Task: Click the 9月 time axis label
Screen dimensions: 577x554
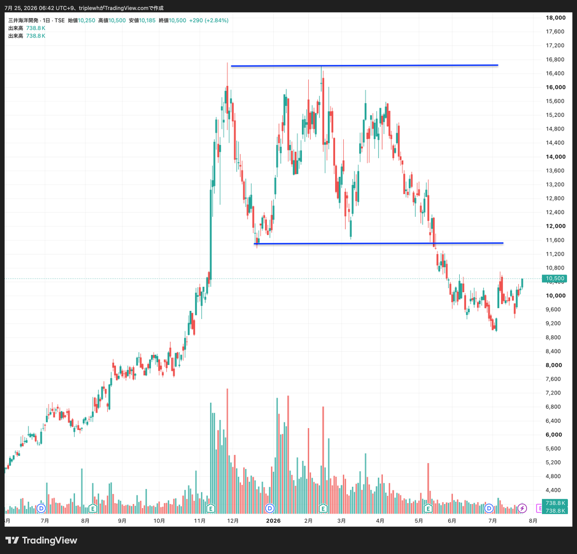Action: 122,521
